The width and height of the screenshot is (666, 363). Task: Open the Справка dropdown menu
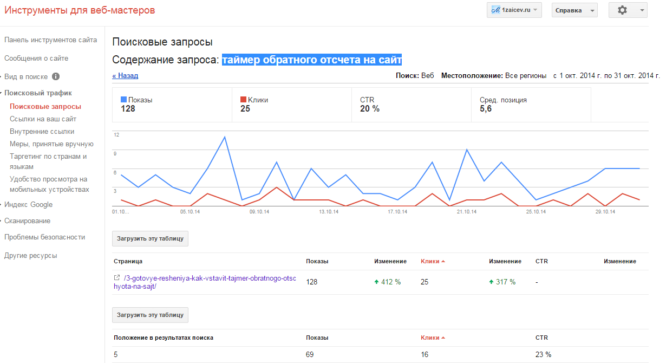click(574, 10)
